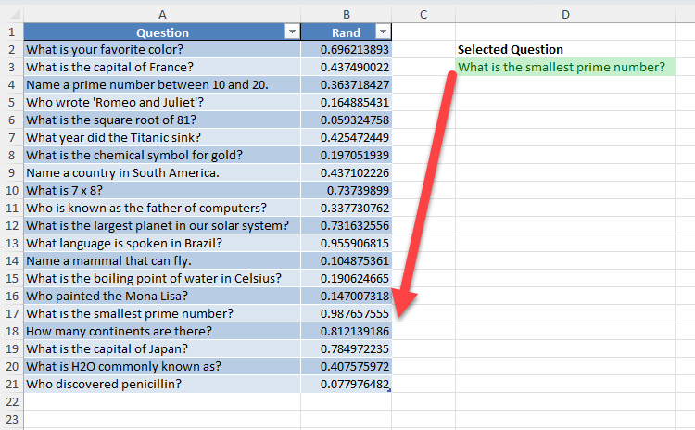695x430 pixels.
Task: Click rand value 0.363718427
Action: (x=347, y=84)
